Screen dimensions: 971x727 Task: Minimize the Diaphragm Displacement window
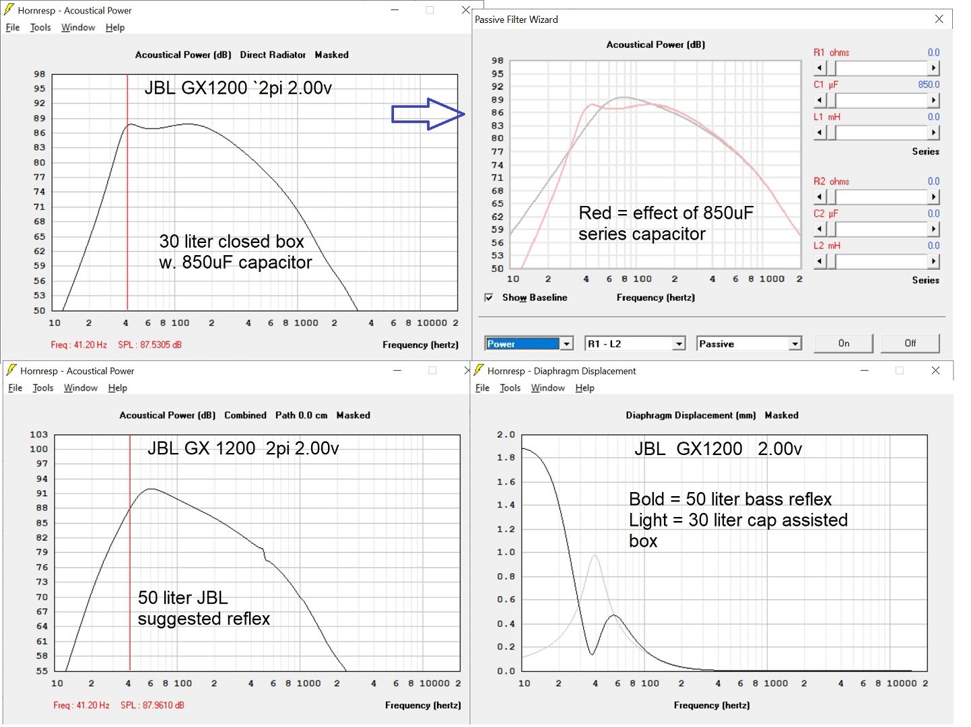(x=865, y=370)
